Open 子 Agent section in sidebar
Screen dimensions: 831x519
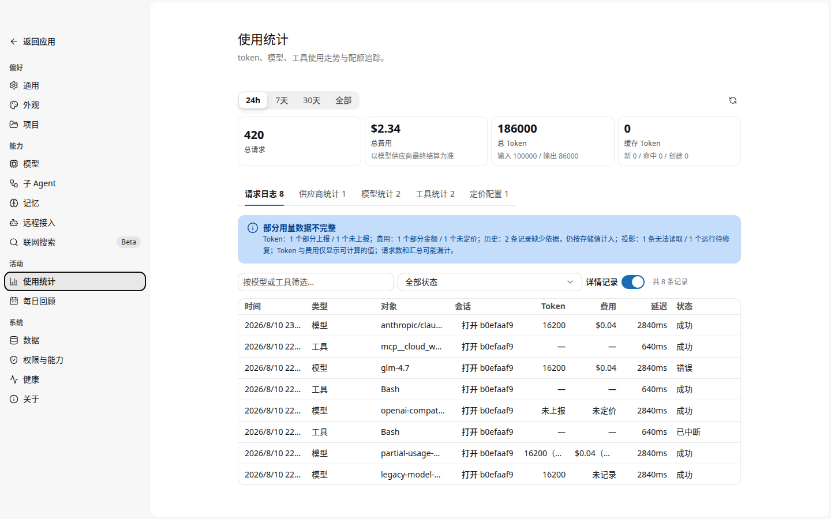(x=75, y=183)
